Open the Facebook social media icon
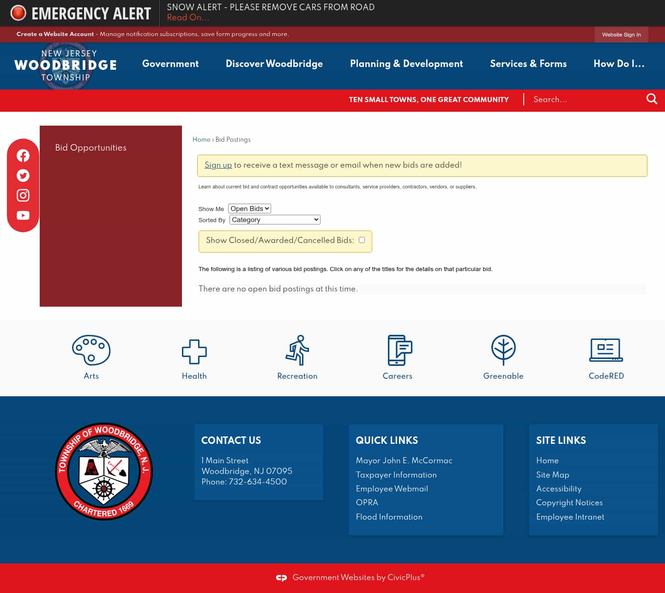This screenshot has height=593, width=665. pos(23,156)
